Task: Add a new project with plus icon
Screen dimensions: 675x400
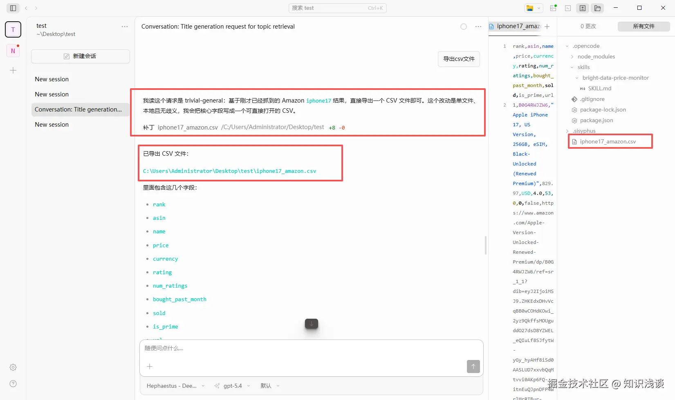Action: 13,70
